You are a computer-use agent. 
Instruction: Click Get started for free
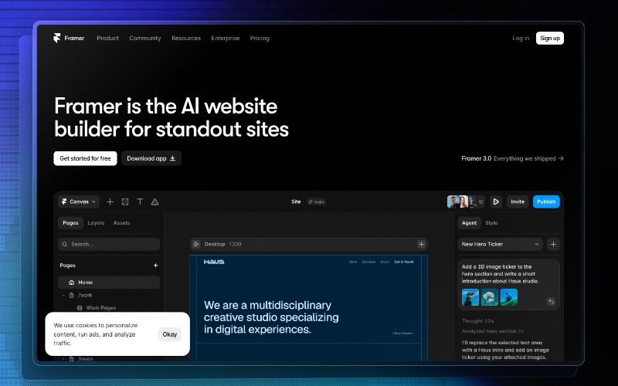click(x=85, y=158)
